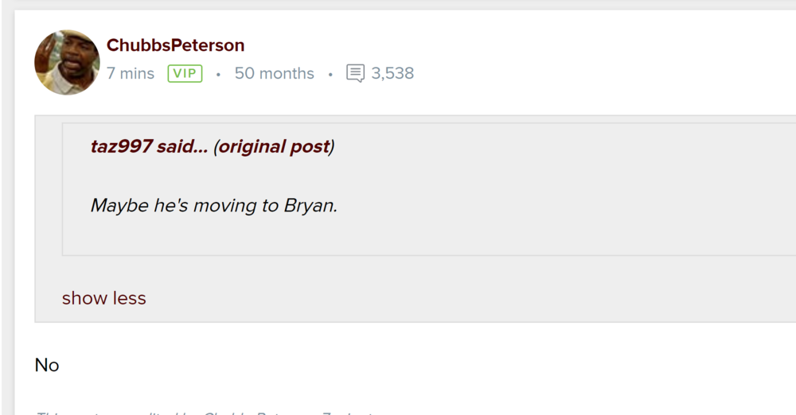Screen dimensions: 796x415
Task: Open the 3,538 posts count
Action: point(392,74)
